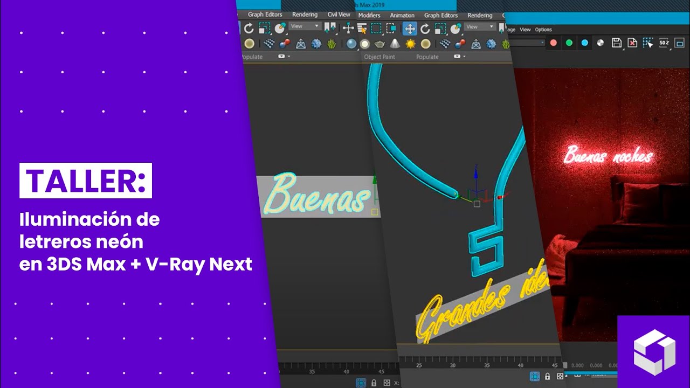Click the teapot render icon
The image size is (690, 388).
click(x=380, y=44)
